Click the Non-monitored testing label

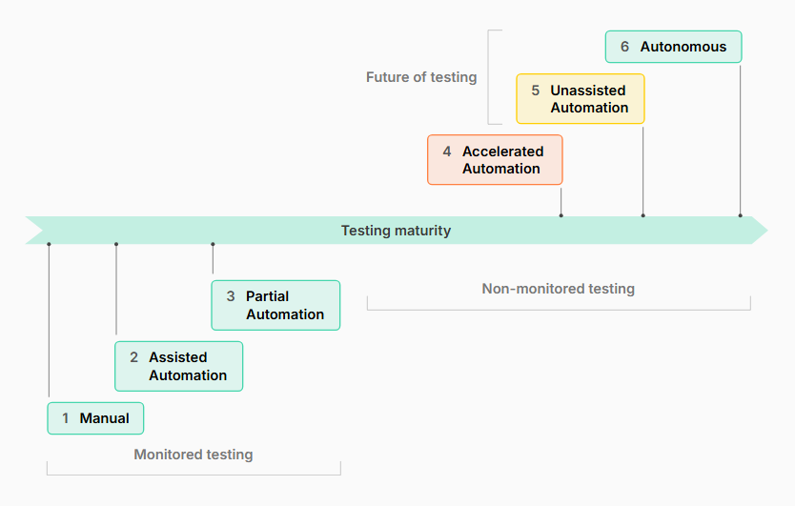tap(558, 289)
